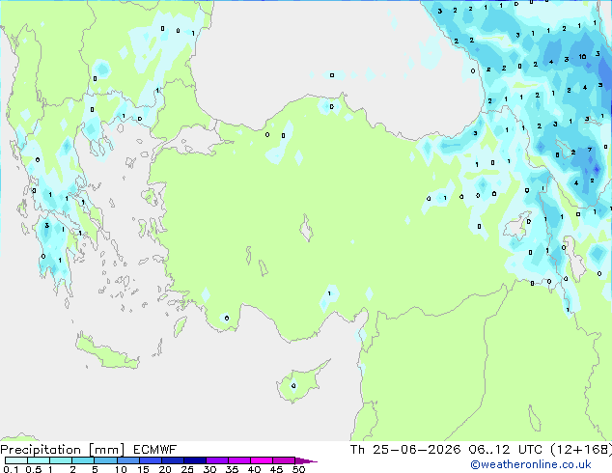Image resolution: width=612 pixels, height=473 pixels.
Task: Click the "25" legend scale label
Action: [187, 469]
